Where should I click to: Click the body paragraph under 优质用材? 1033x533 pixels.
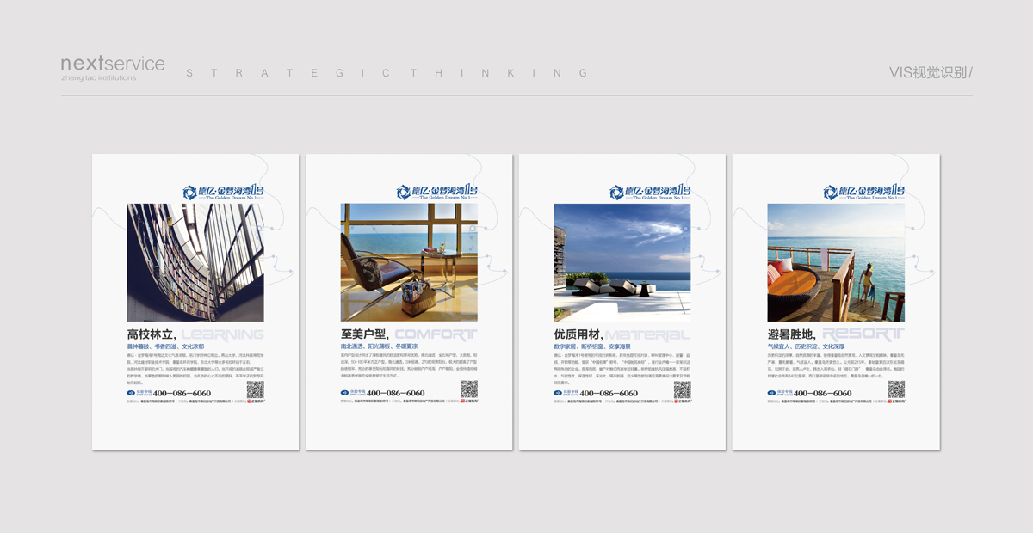622,368
